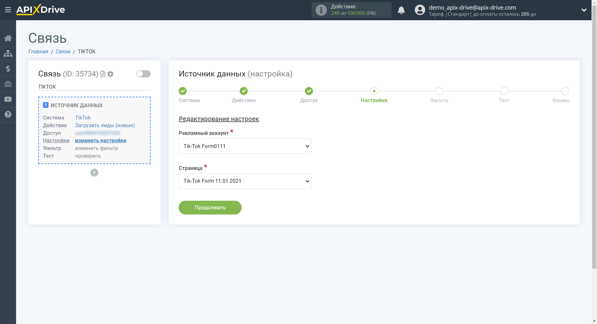Click the actions info icon
The width and height of the screenshot is (597, 324).
(321, 10)
